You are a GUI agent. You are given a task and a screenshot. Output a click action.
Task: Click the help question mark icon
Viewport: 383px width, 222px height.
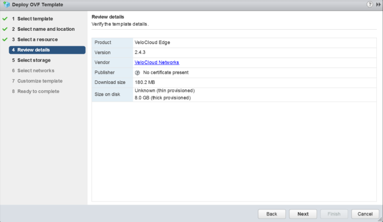pyautogui.click(x=370, y=5)
